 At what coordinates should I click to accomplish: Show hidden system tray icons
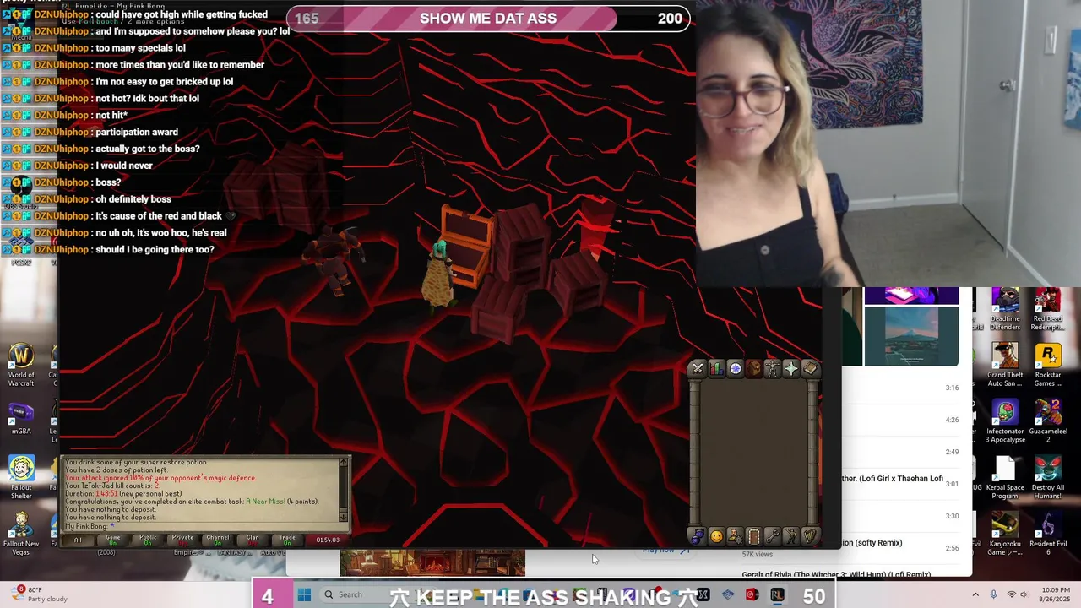click(975, 594)
